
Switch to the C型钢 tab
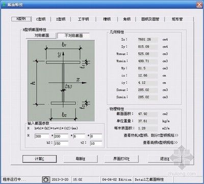point(41,19)
